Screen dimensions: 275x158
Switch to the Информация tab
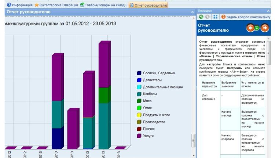pyautogui.click(x=19, y=5)
